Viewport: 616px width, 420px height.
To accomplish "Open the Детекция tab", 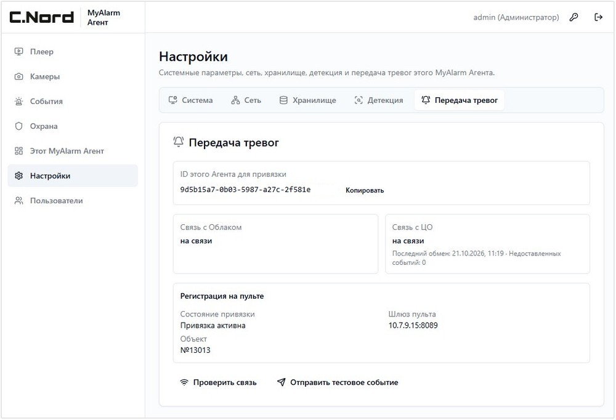I will coord(379,100).
